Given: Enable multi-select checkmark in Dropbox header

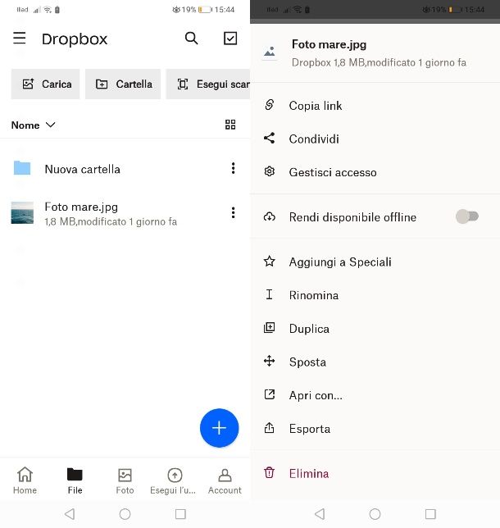Looking at the screenshot, I should pyautogui.click(x=230, y=39).
